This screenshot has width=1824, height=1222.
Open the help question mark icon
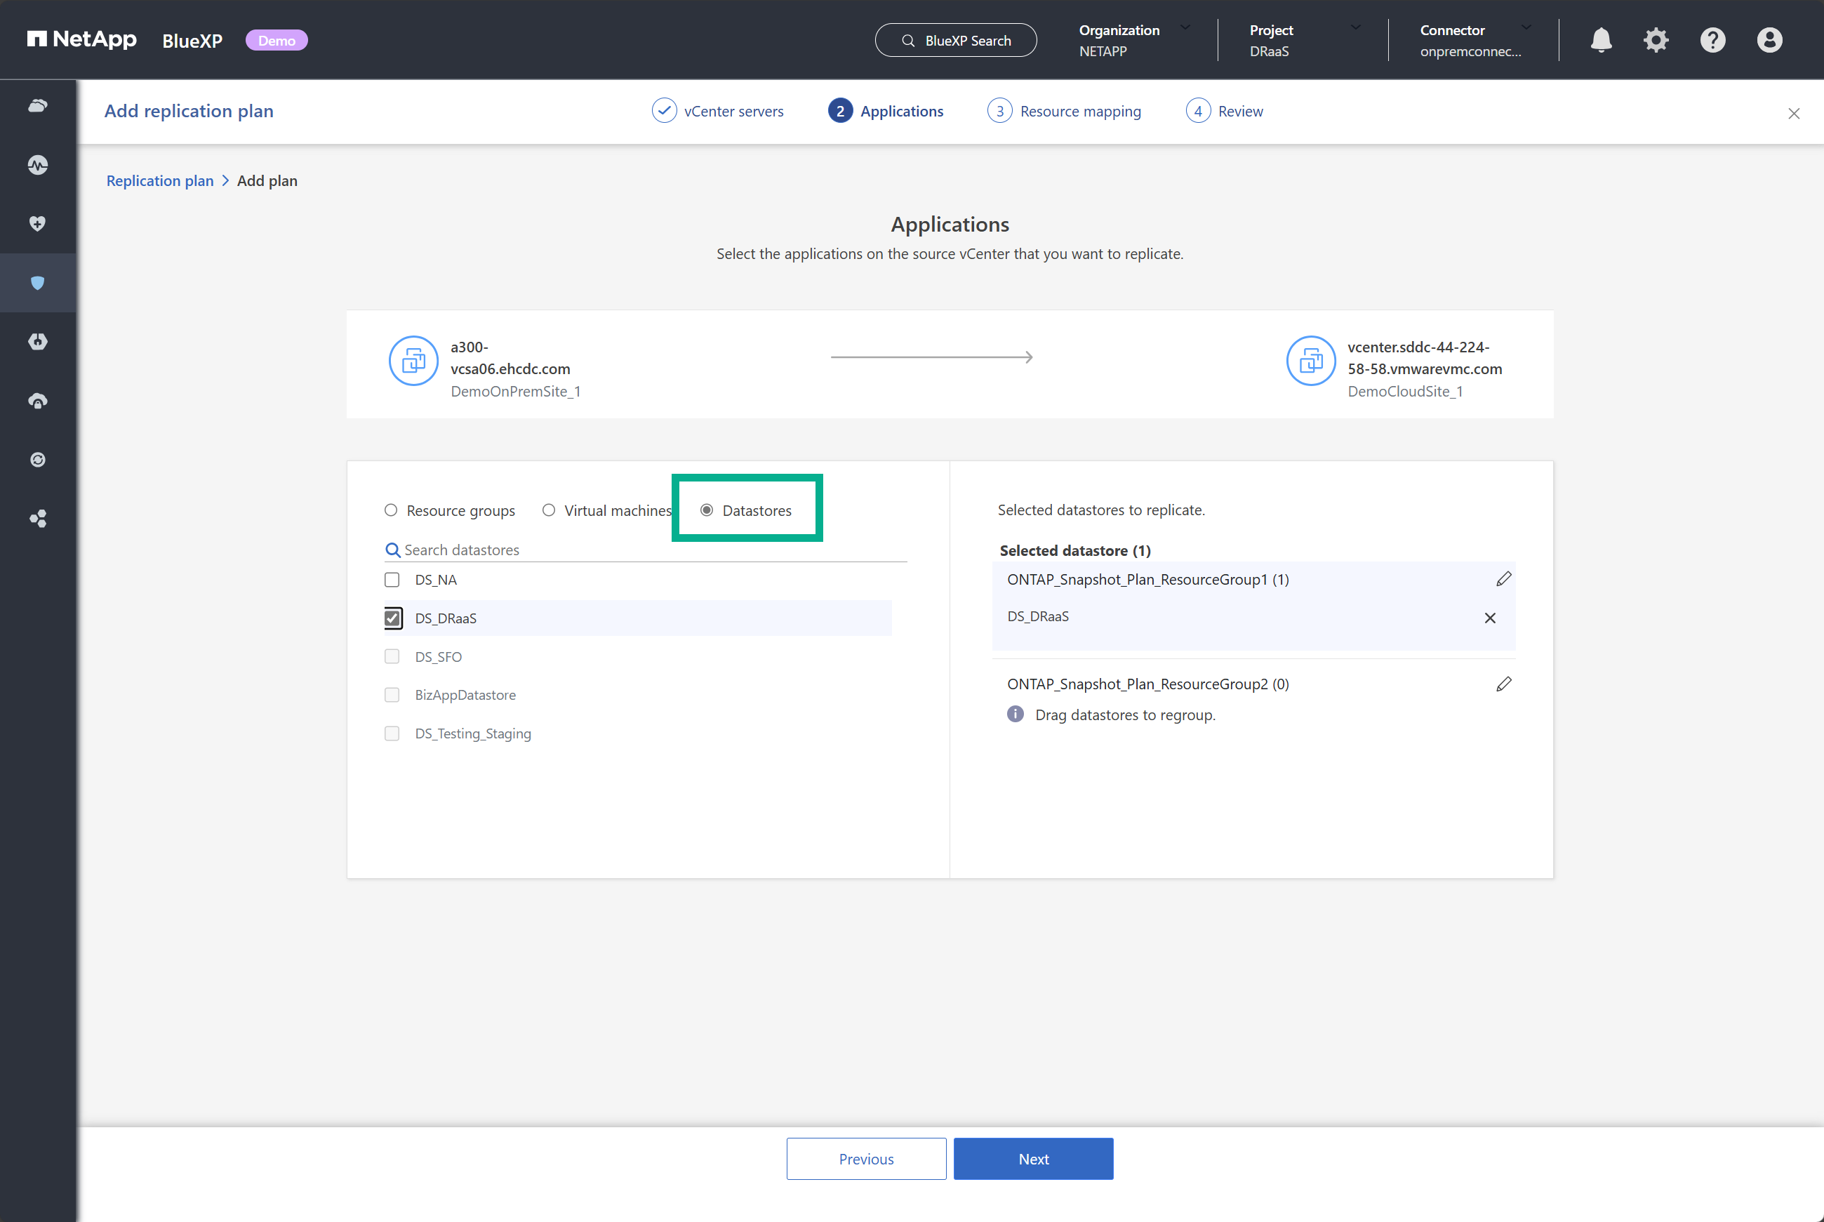pyautogui.click(x=1712, y=40)
